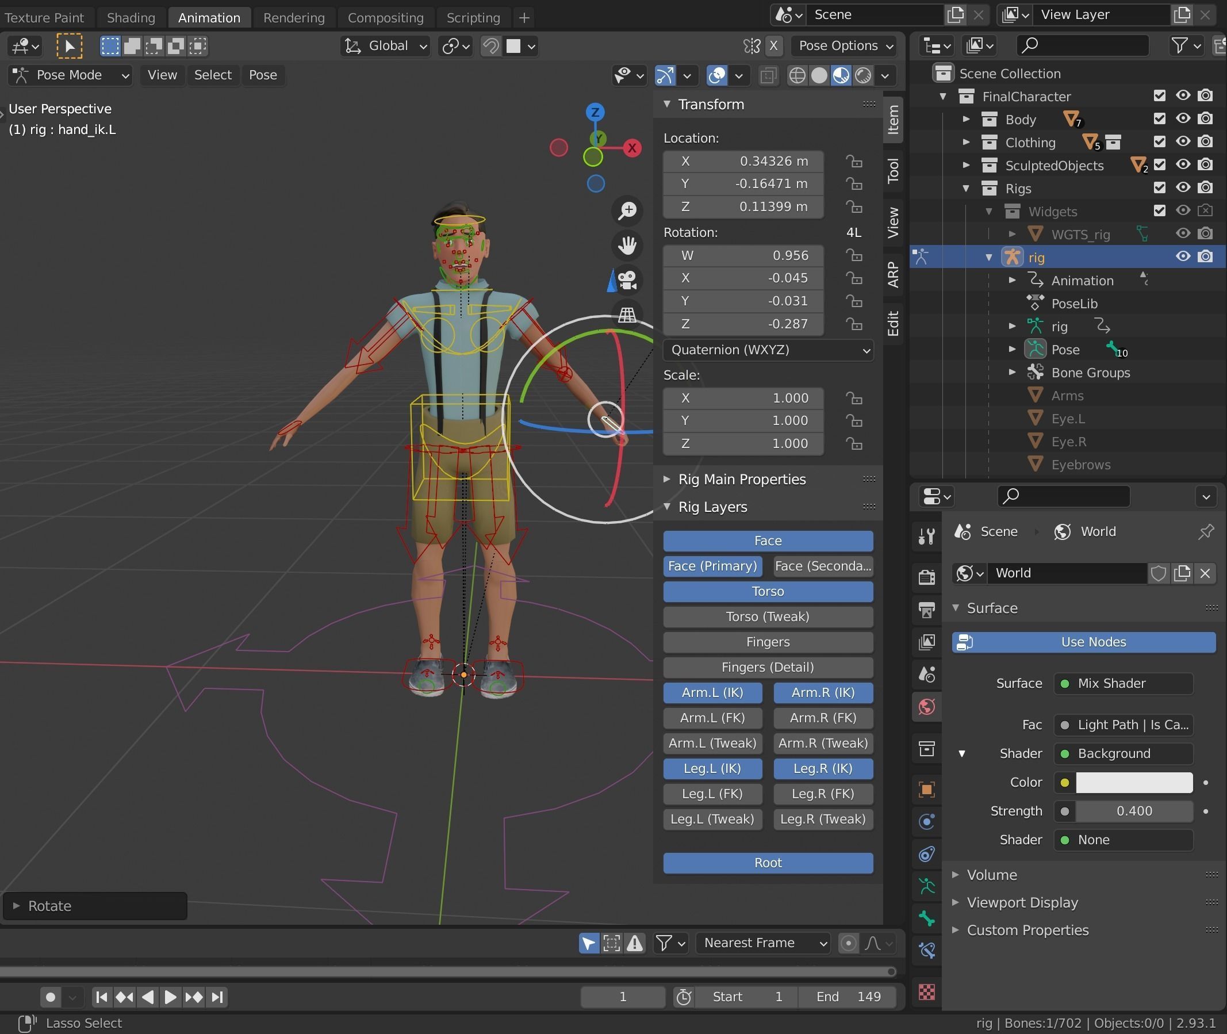The image size is (1227, 1034).
Task: Open Scene properties tab icon
Action: click(x=926, y=675)
